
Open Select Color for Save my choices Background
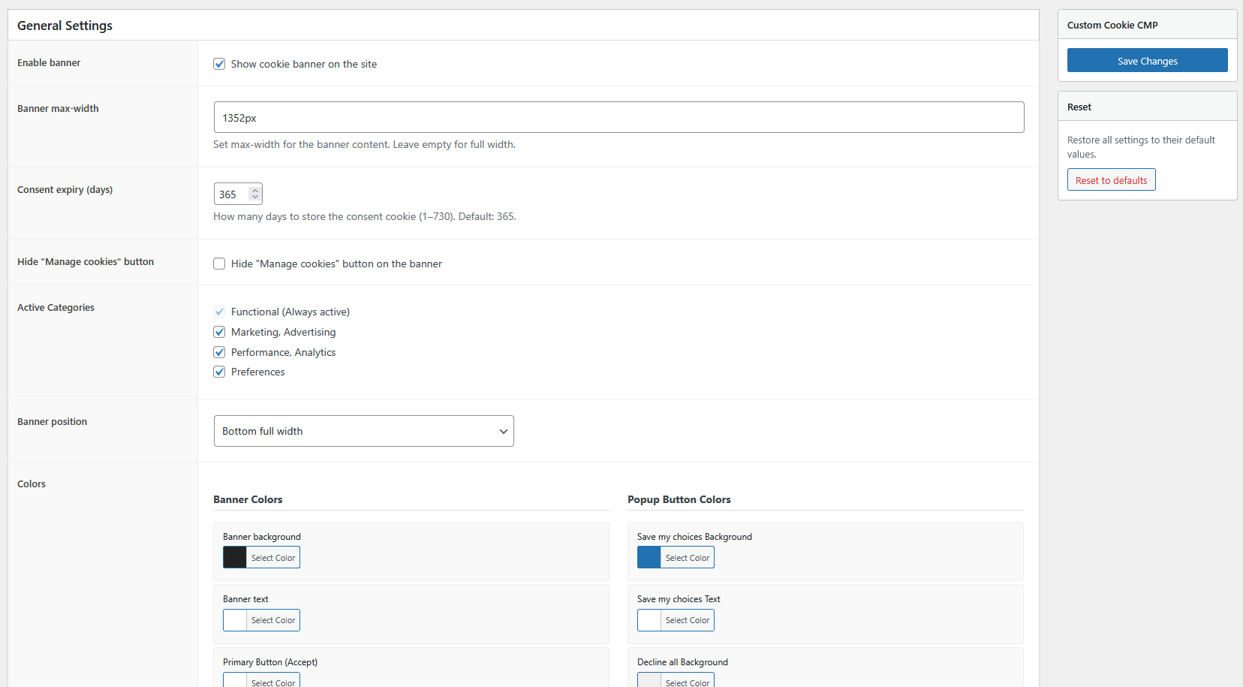tap(687, 557)
